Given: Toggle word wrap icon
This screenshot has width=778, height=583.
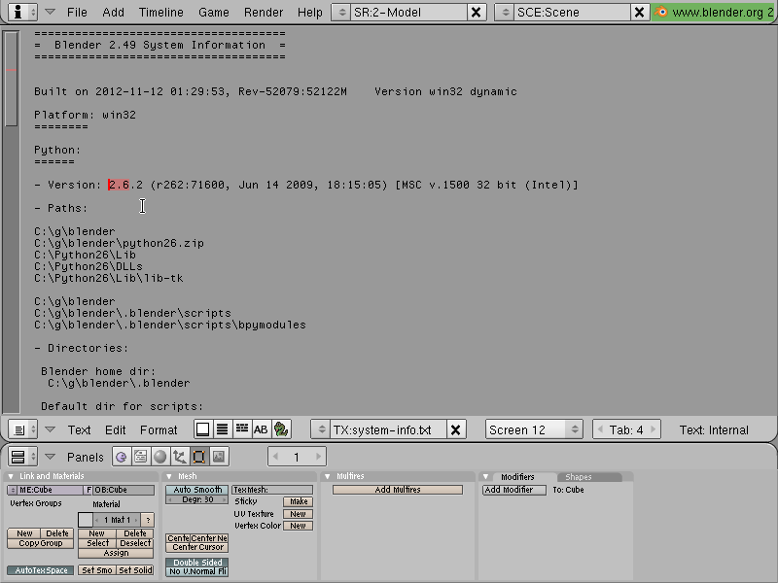Looking at the screenshot, I should [x=241, y=429].
